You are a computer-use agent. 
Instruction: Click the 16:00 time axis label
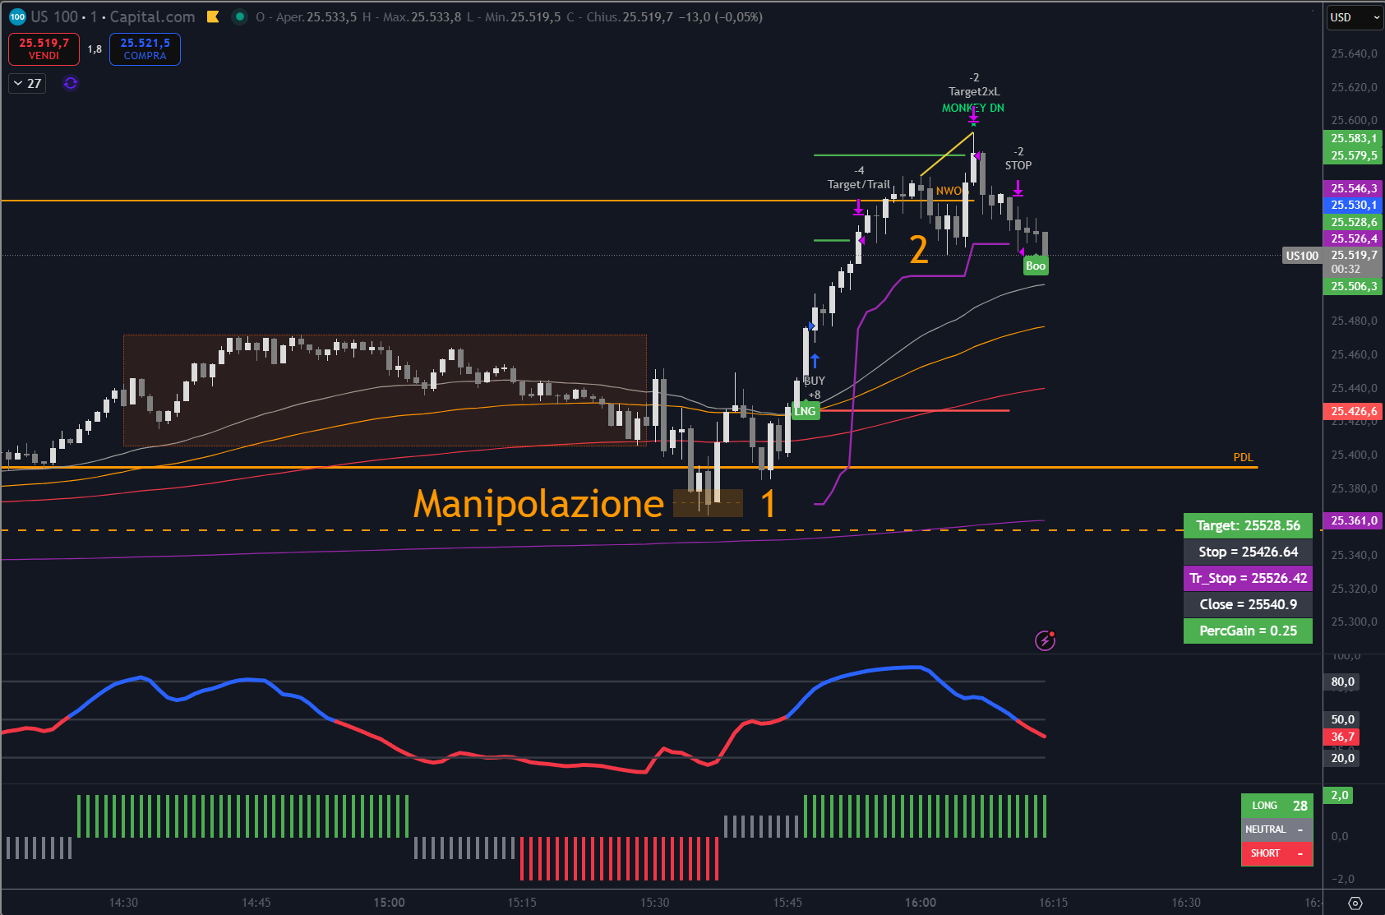[920, 903]
